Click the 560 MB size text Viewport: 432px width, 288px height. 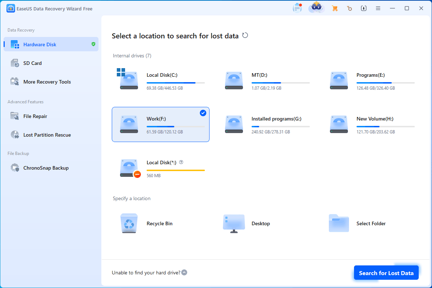153,176
